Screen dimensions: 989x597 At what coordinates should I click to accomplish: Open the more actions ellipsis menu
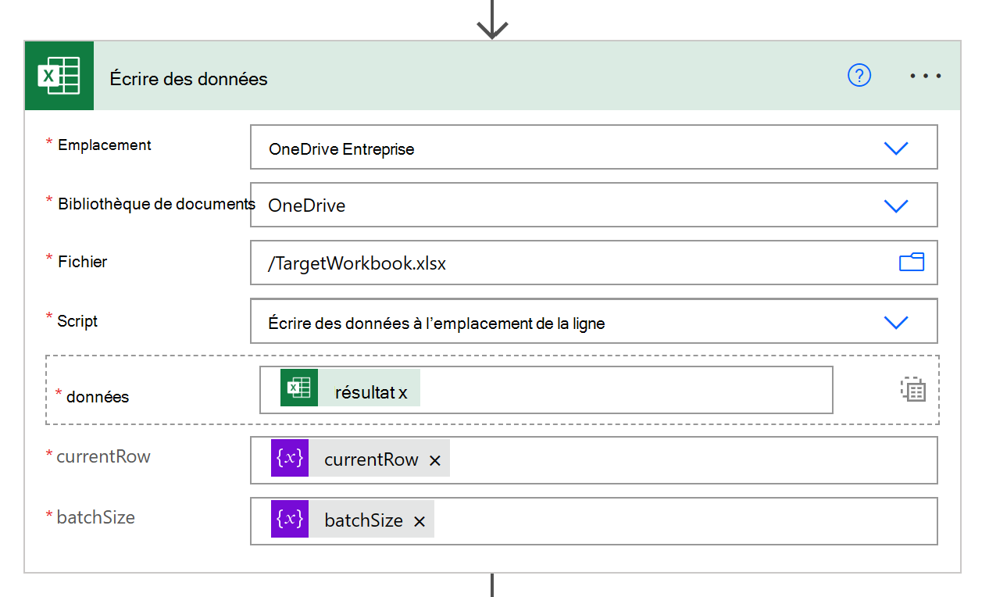coord(925,75)
